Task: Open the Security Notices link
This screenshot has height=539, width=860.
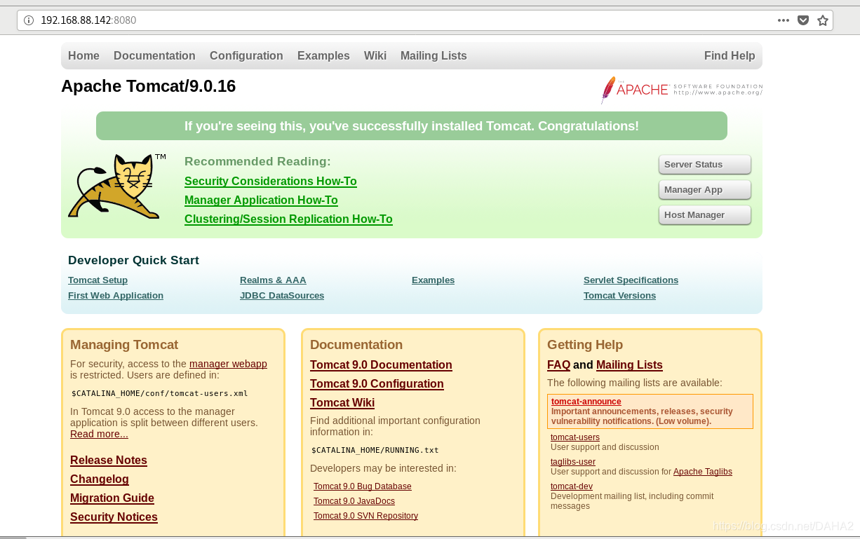Action: coord(114,517)
